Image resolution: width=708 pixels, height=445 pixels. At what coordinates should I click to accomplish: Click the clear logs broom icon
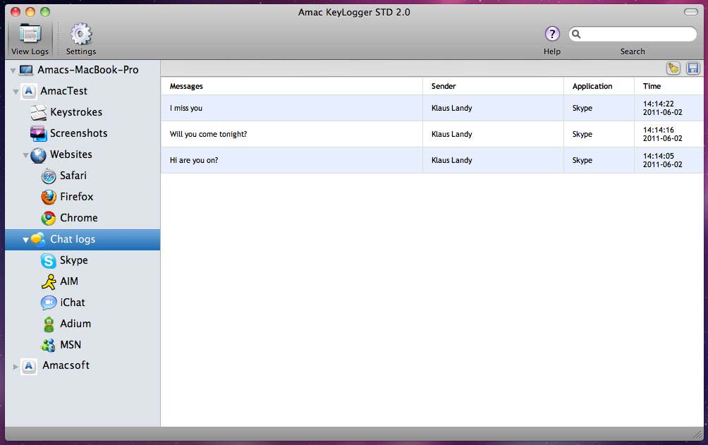(673, 68)
